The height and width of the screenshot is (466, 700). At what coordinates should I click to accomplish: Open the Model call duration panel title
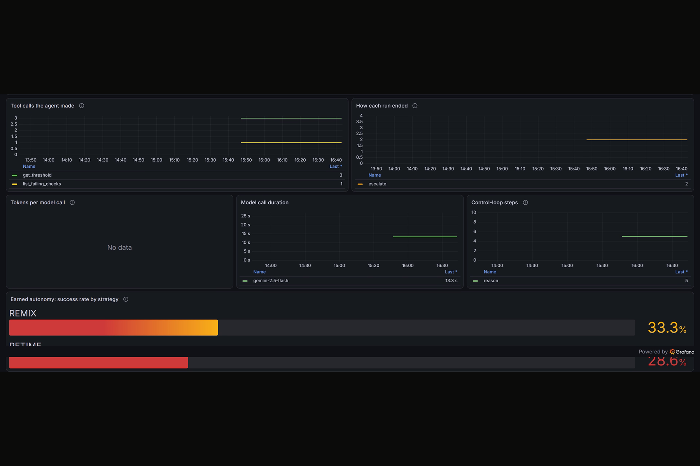coord(264,202)
